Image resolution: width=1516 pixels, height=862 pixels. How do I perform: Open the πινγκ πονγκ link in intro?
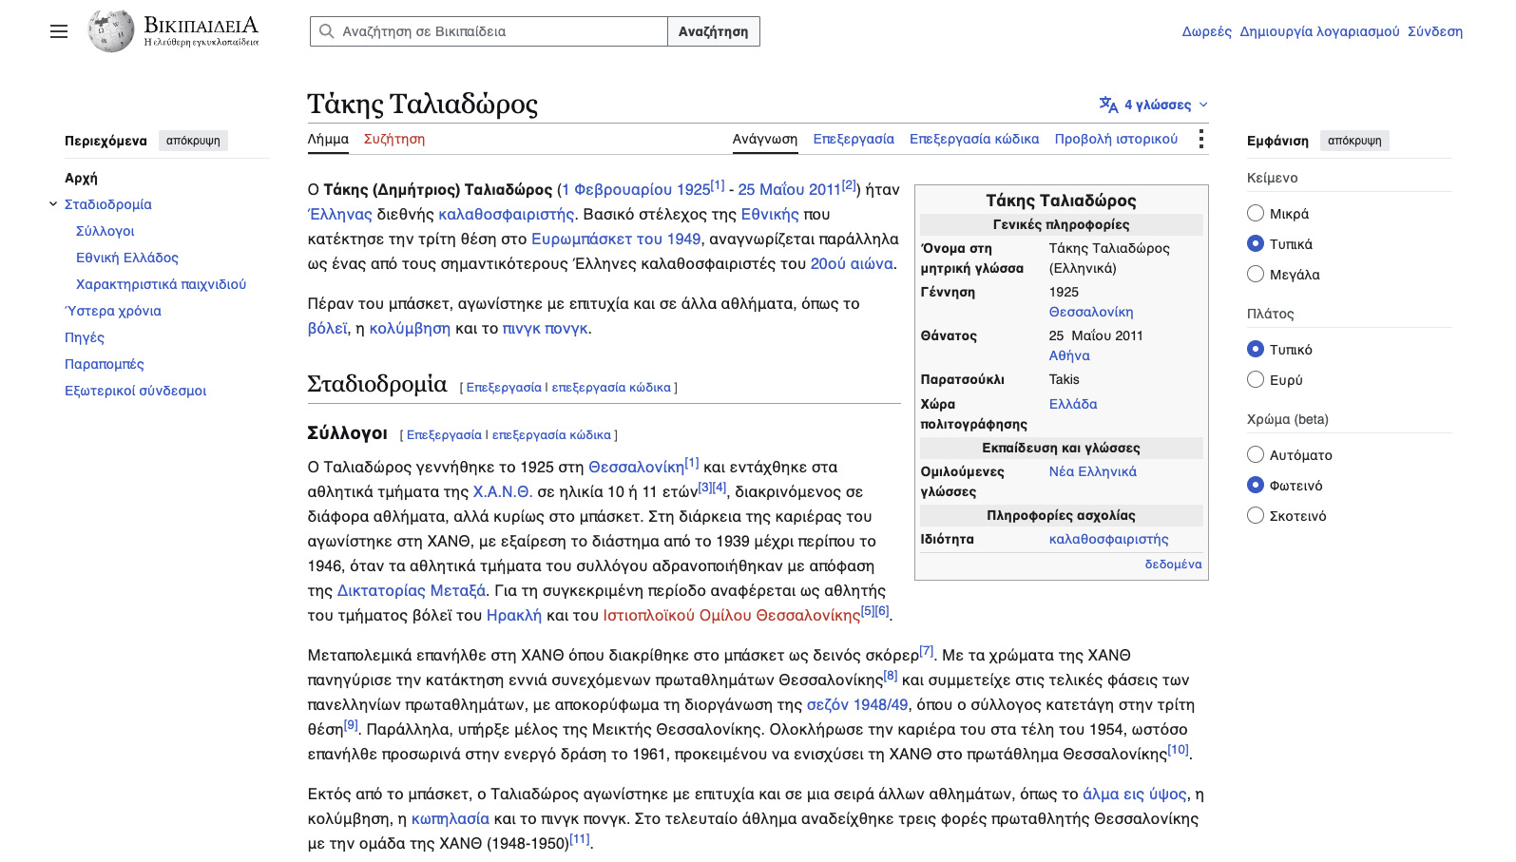tap(546, 328)
